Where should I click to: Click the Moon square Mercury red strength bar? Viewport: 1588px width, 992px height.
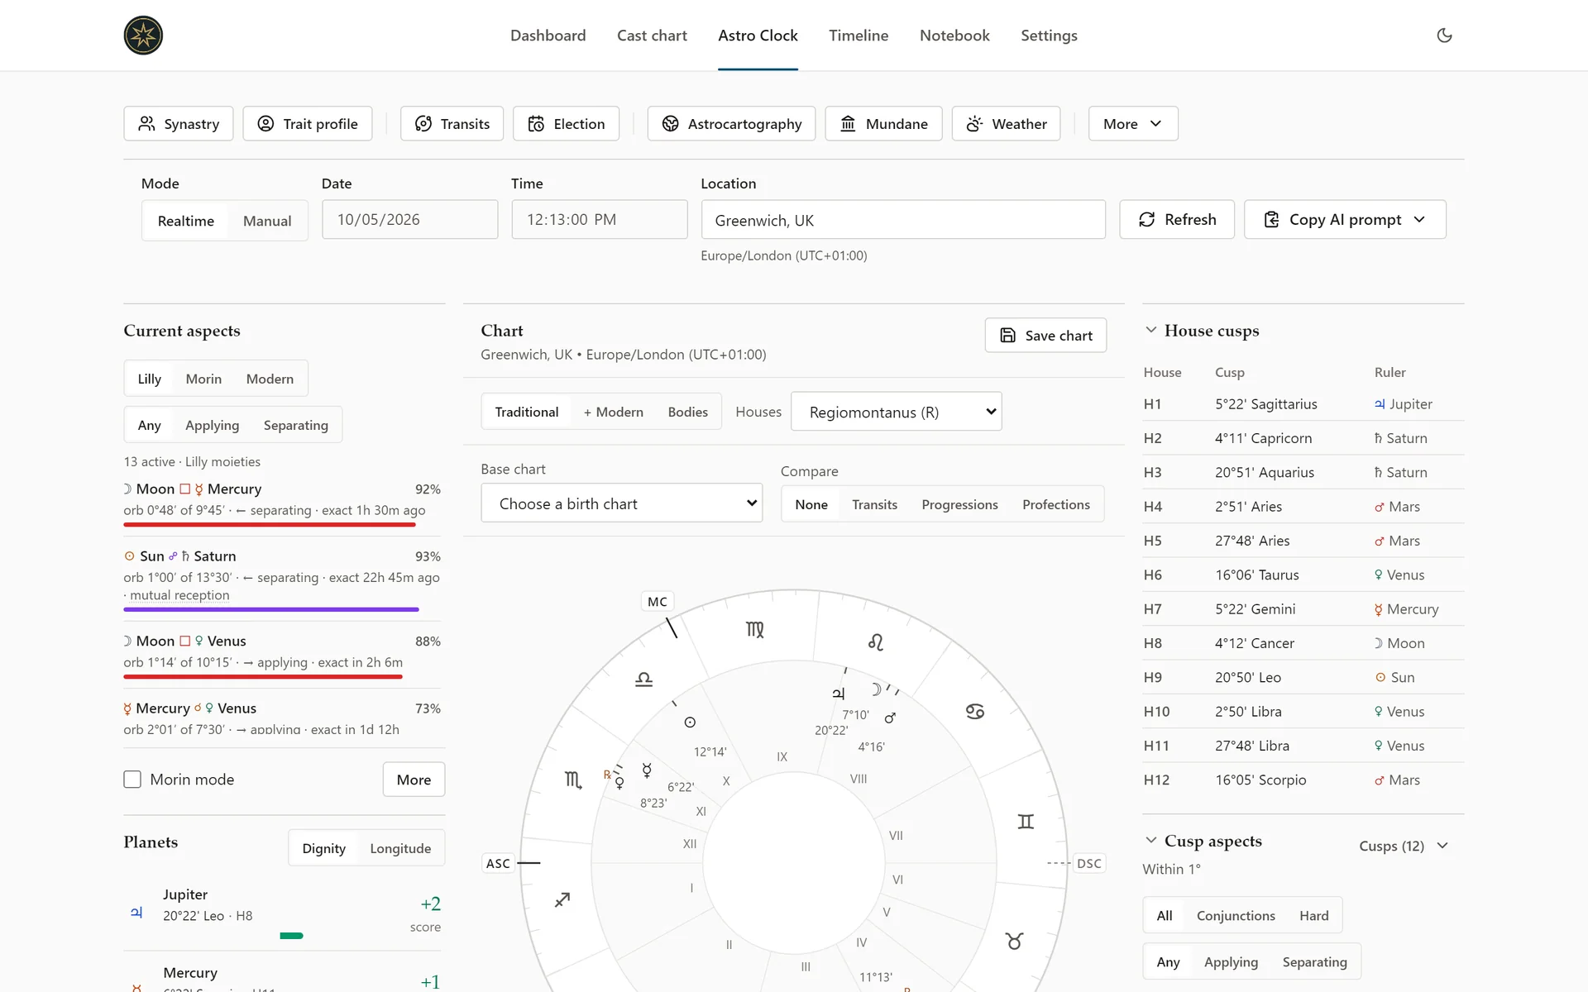(270, 524)
